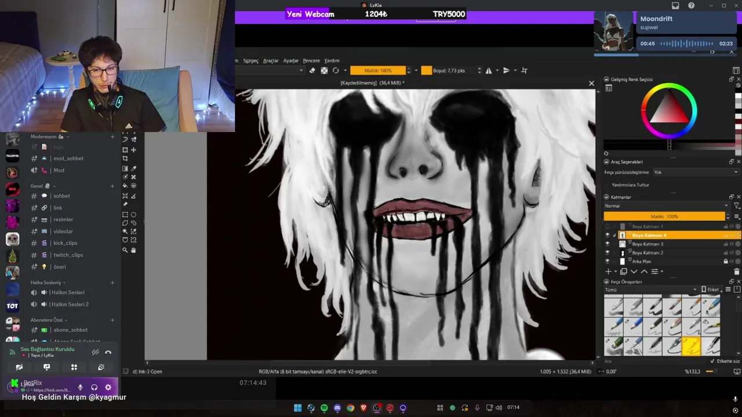Click Spotify icon in Windows taskbar
Image resolution: width=742 pixels, height=417 pixels.
(324, 408)
